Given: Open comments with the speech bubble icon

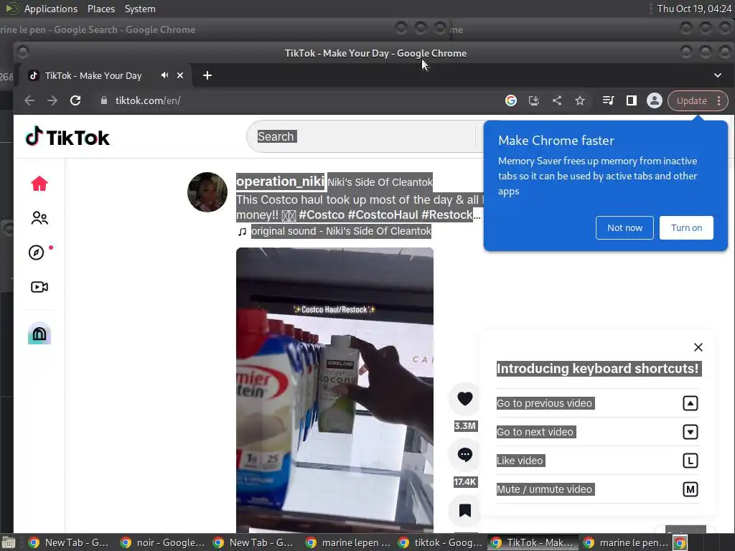Looking at the screenshot, I should coord(464,454).
